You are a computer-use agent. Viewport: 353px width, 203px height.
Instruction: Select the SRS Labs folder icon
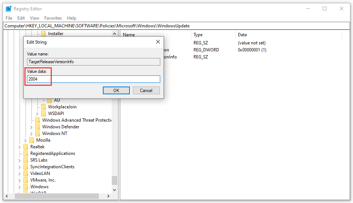point(26,160)
